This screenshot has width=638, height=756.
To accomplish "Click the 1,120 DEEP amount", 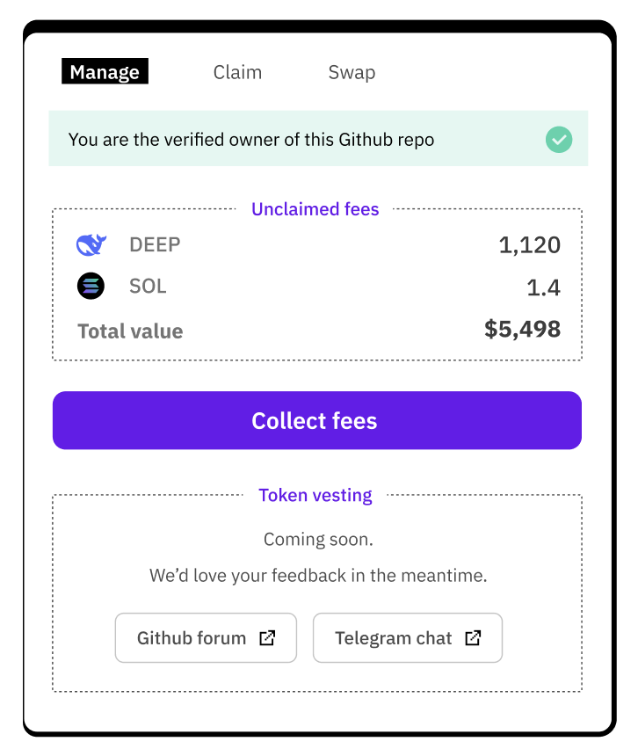I will coord(530,245).
